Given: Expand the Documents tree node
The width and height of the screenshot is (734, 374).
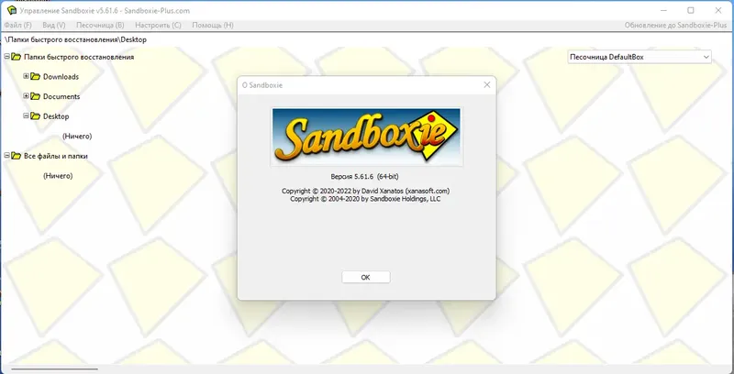Looking at the screenshot, I should 27,96.
